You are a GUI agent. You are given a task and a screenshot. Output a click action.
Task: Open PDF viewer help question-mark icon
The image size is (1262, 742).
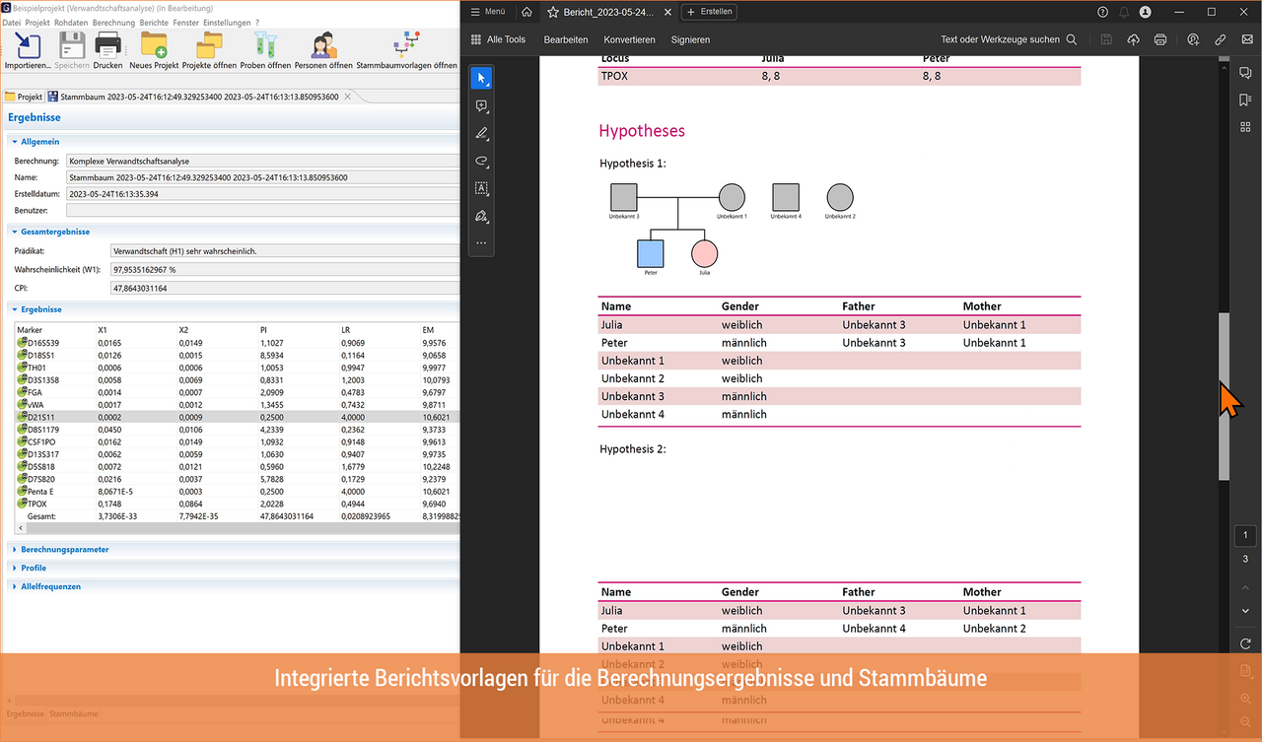[1103, 12]
